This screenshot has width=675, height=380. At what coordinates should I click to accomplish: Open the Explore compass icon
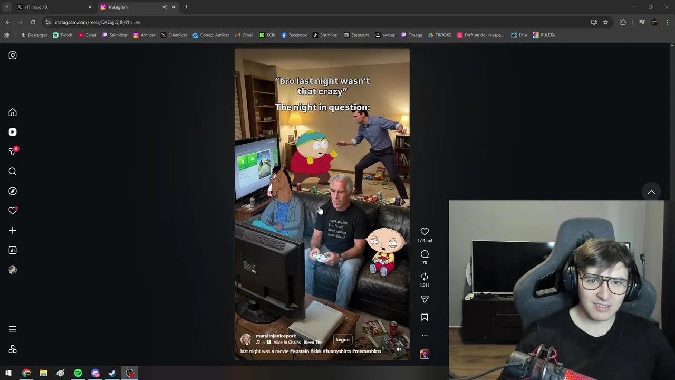pyautogui.click(x=13, y=191)
